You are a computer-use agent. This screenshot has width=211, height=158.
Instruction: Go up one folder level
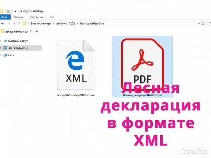click(x=19, y=23)
